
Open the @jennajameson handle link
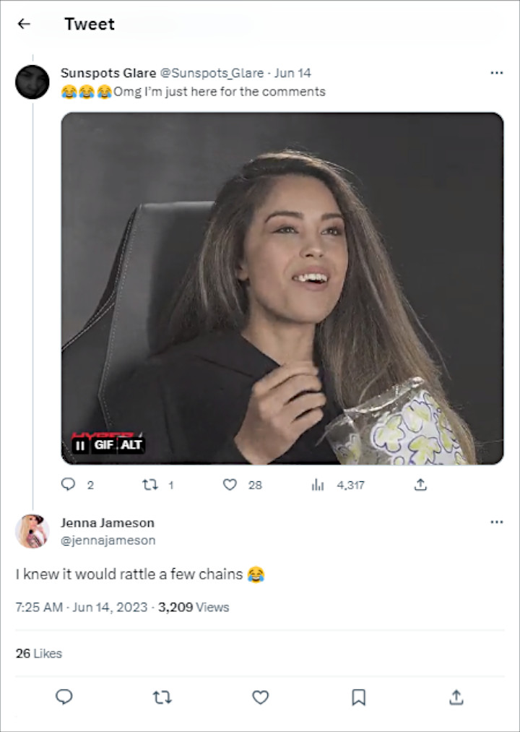[108, 540]
